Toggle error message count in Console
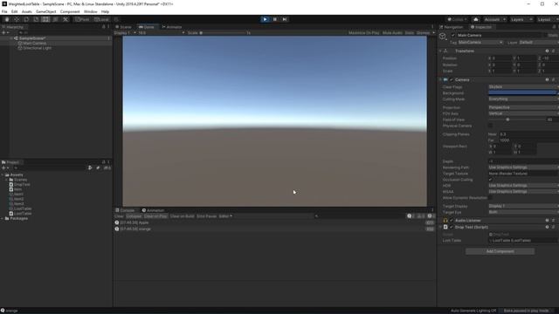This screenshot has width=559, height=314. tap(431, 216)
